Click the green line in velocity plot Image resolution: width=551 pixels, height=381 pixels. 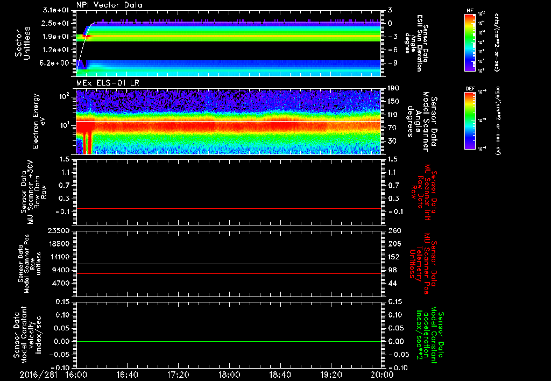(x=229, y=341)
